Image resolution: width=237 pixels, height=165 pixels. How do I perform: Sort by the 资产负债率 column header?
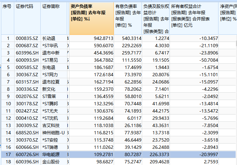tap(91, 13)
